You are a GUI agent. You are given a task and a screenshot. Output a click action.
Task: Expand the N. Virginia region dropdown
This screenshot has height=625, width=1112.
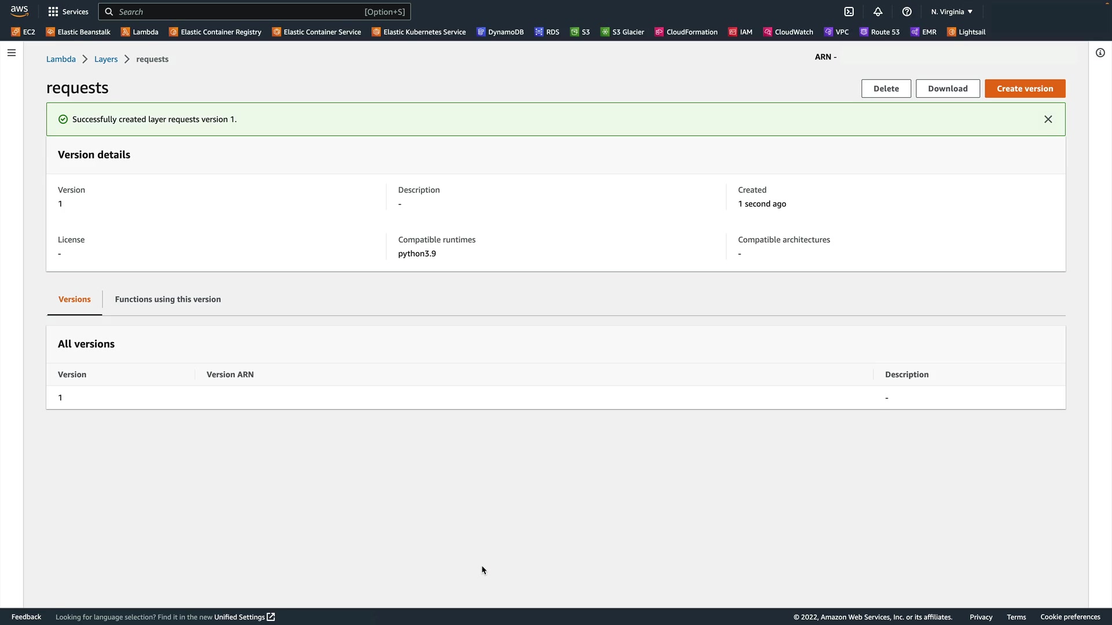point(952,12)
